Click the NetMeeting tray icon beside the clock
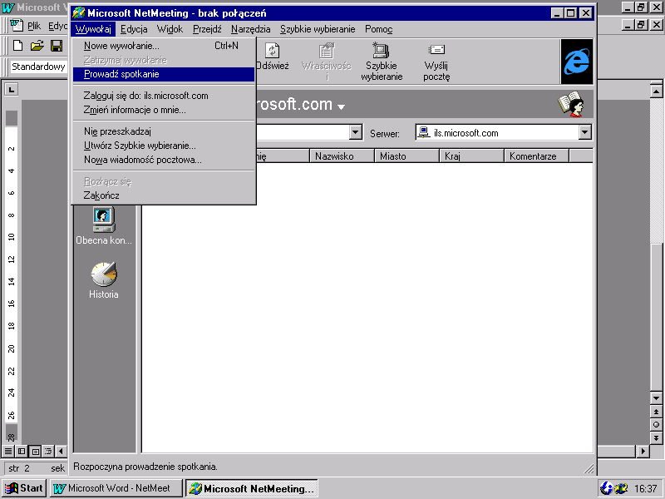Viewport: 665px width, 499px height. [x=621, y=488]
